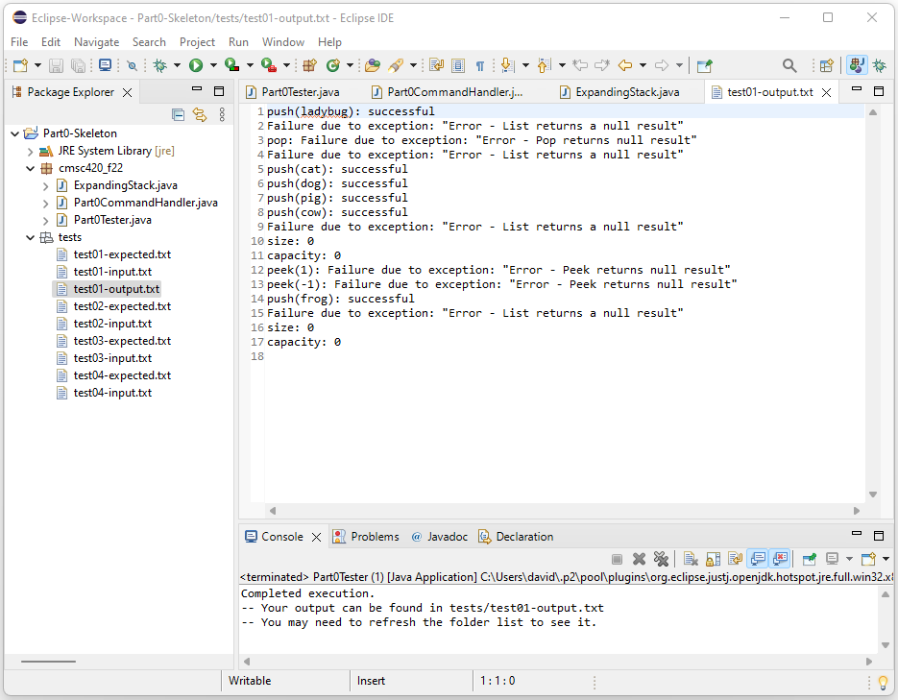Viewport: 898px width, 700px height.
Task: Expand ExpandingStack.java in the tree
Action: tap(45, 185)
